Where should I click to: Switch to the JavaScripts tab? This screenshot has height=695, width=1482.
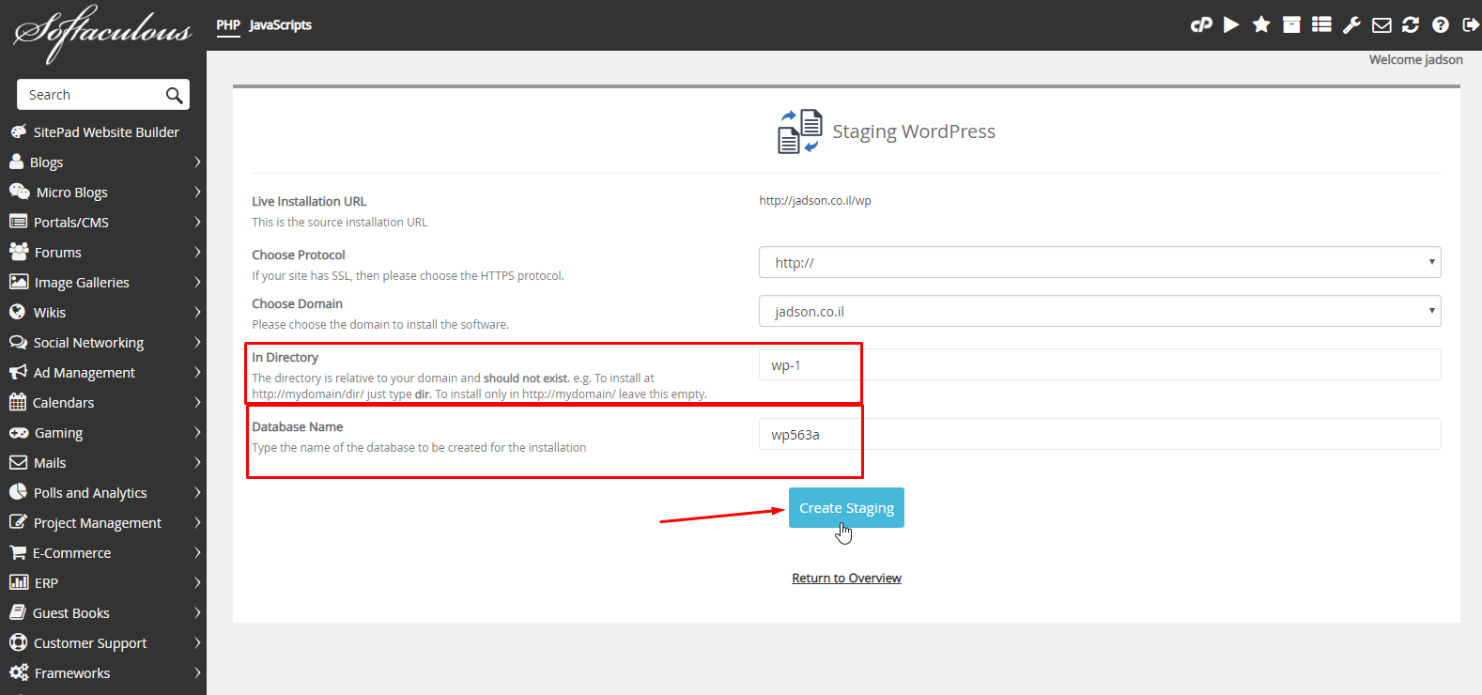(280, 25)
